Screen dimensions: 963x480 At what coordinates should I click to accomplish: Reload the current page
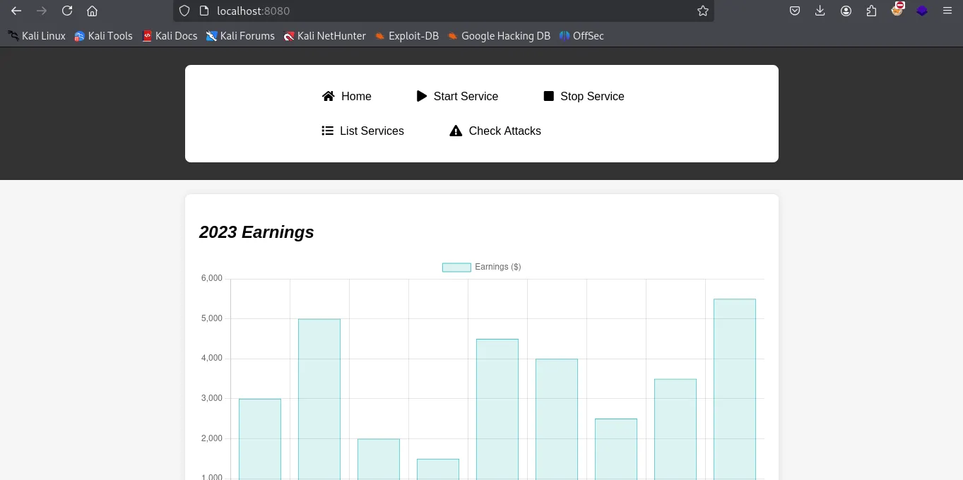(x=67, y=11)
